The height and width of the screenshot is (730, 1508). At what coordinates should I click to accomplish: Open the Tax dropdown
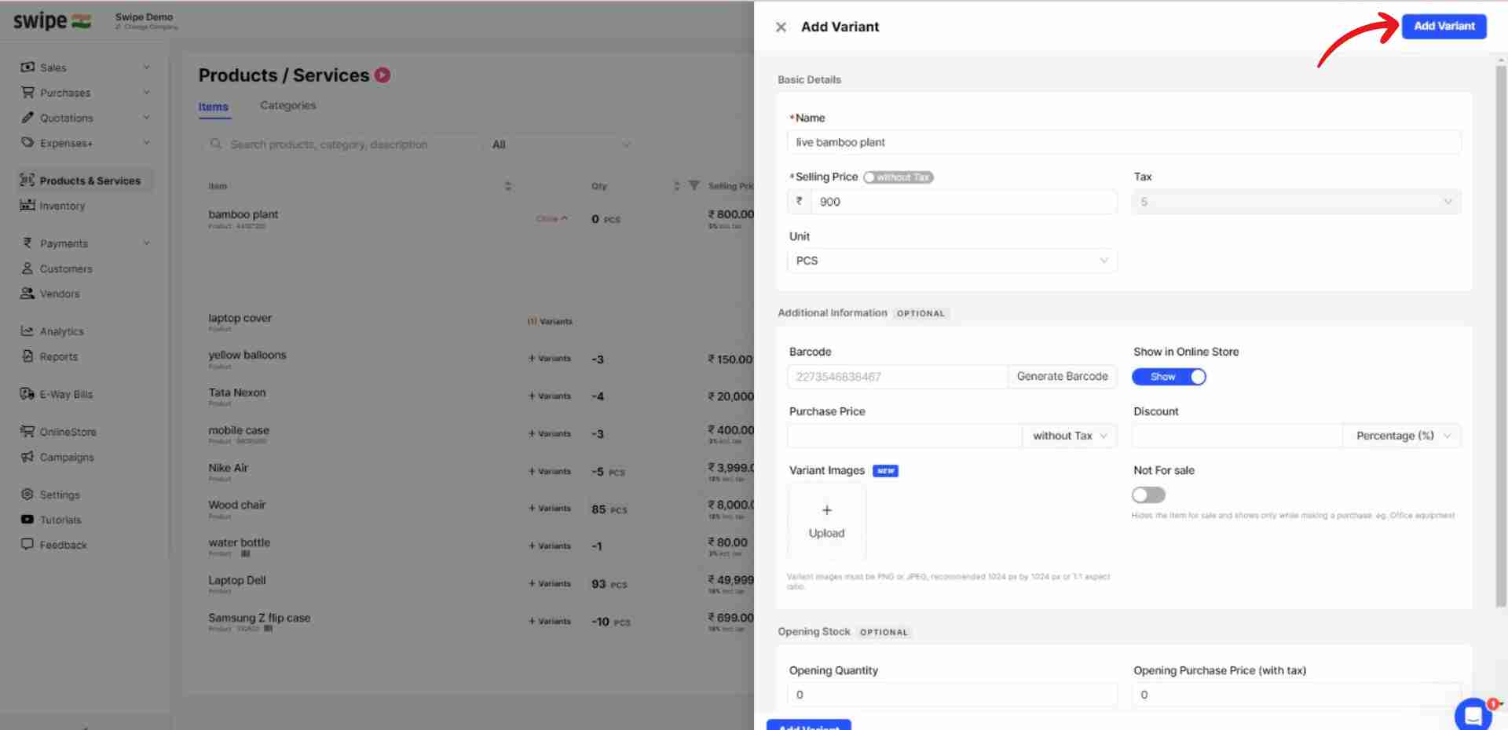(1296, 202)
